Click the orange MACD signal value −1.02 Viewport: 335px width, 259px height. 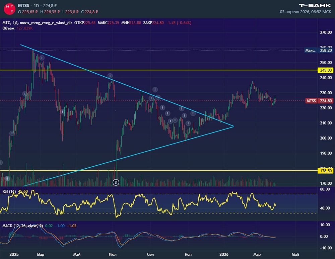tap(72, 226)
